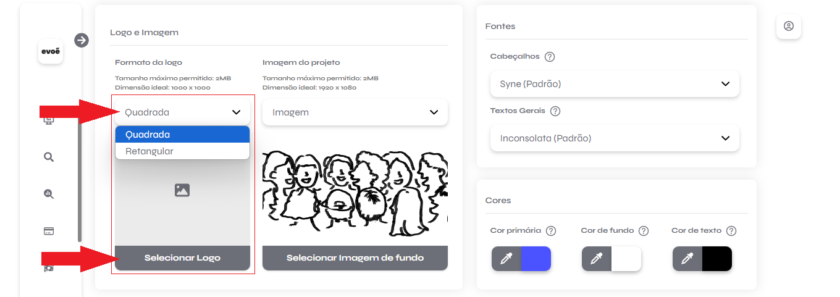Image resolution: width=840 pixels, height=297 pixels.
Task: Open the Inconsolata (Padrão) font dropdown
Action: (x=615, y=138)
